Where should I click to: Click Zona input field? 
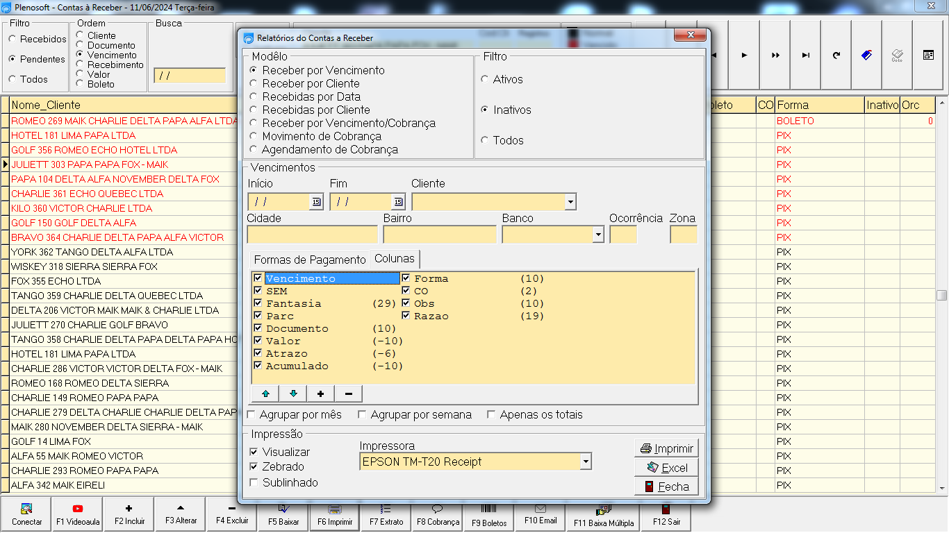coord(684,235)
